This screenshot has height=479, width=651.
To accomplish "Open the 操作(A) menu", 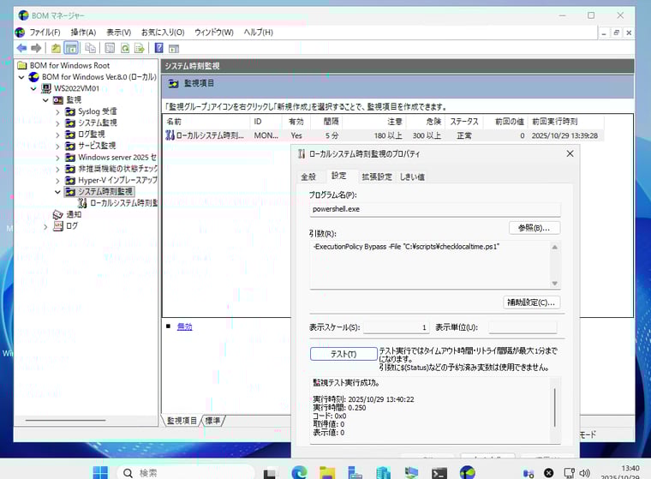I will 83,32.
